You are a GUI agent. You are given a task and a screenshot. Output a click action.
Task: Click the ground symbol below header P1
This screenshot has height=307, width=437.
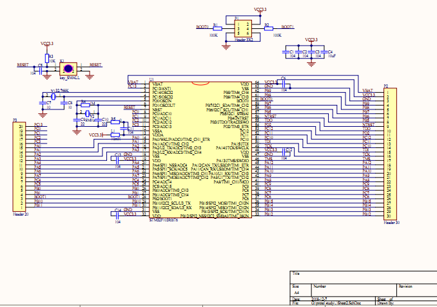[x=226, y=47]
